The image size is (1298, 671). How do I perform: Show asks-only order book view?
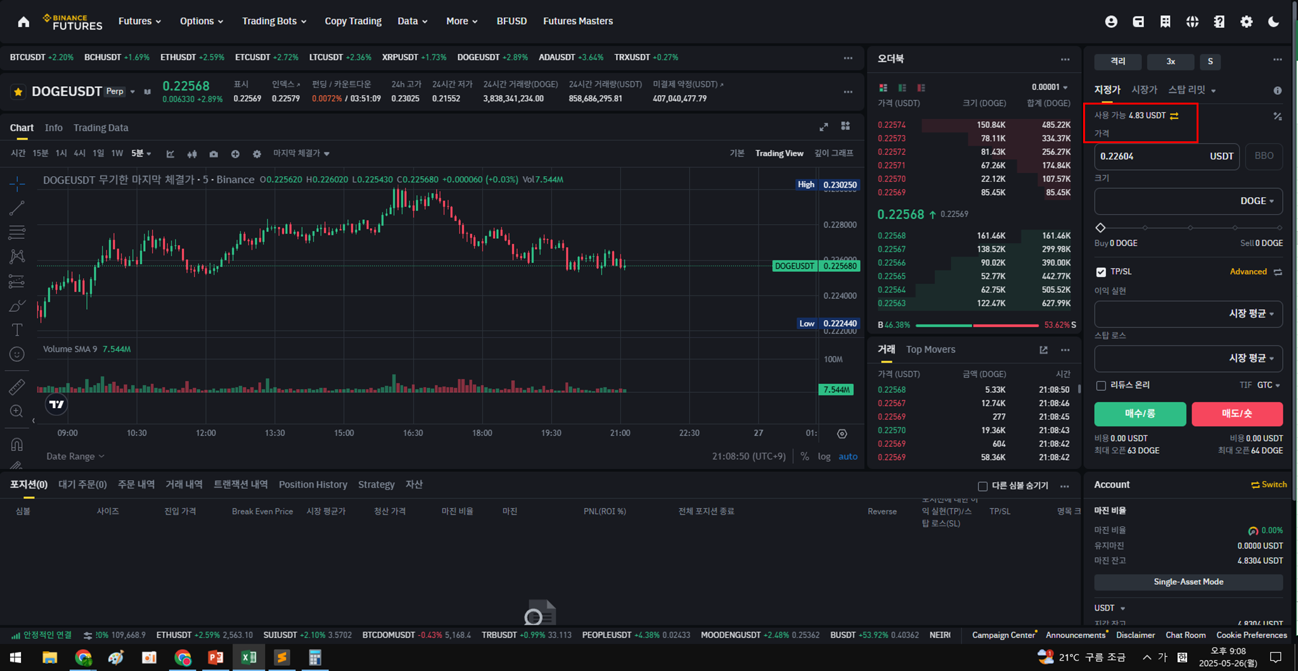[921, 87]
